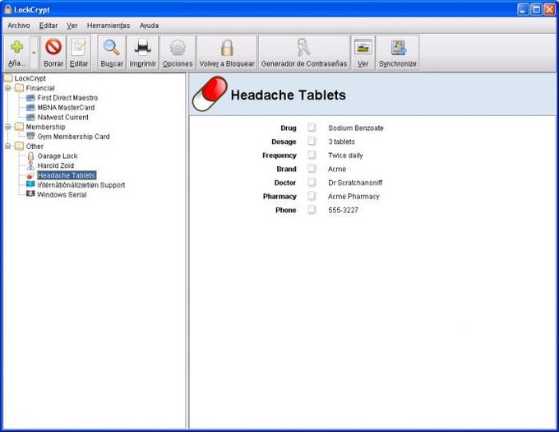Viewport: 559px width, 432px height.
Task: Open the Ver menu in menu bar
Action: point(72,26)
